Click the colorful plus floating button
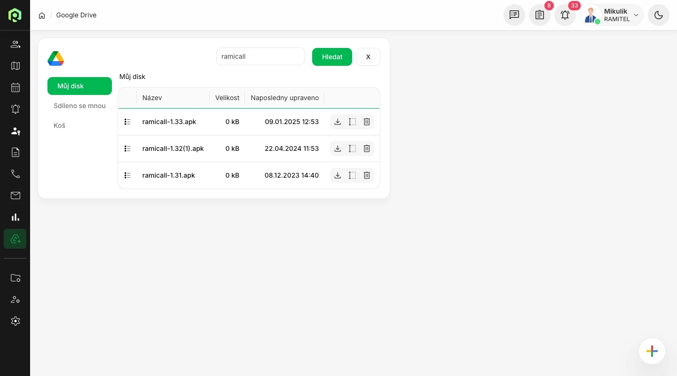677x376 pixels. tap(652, 351)
